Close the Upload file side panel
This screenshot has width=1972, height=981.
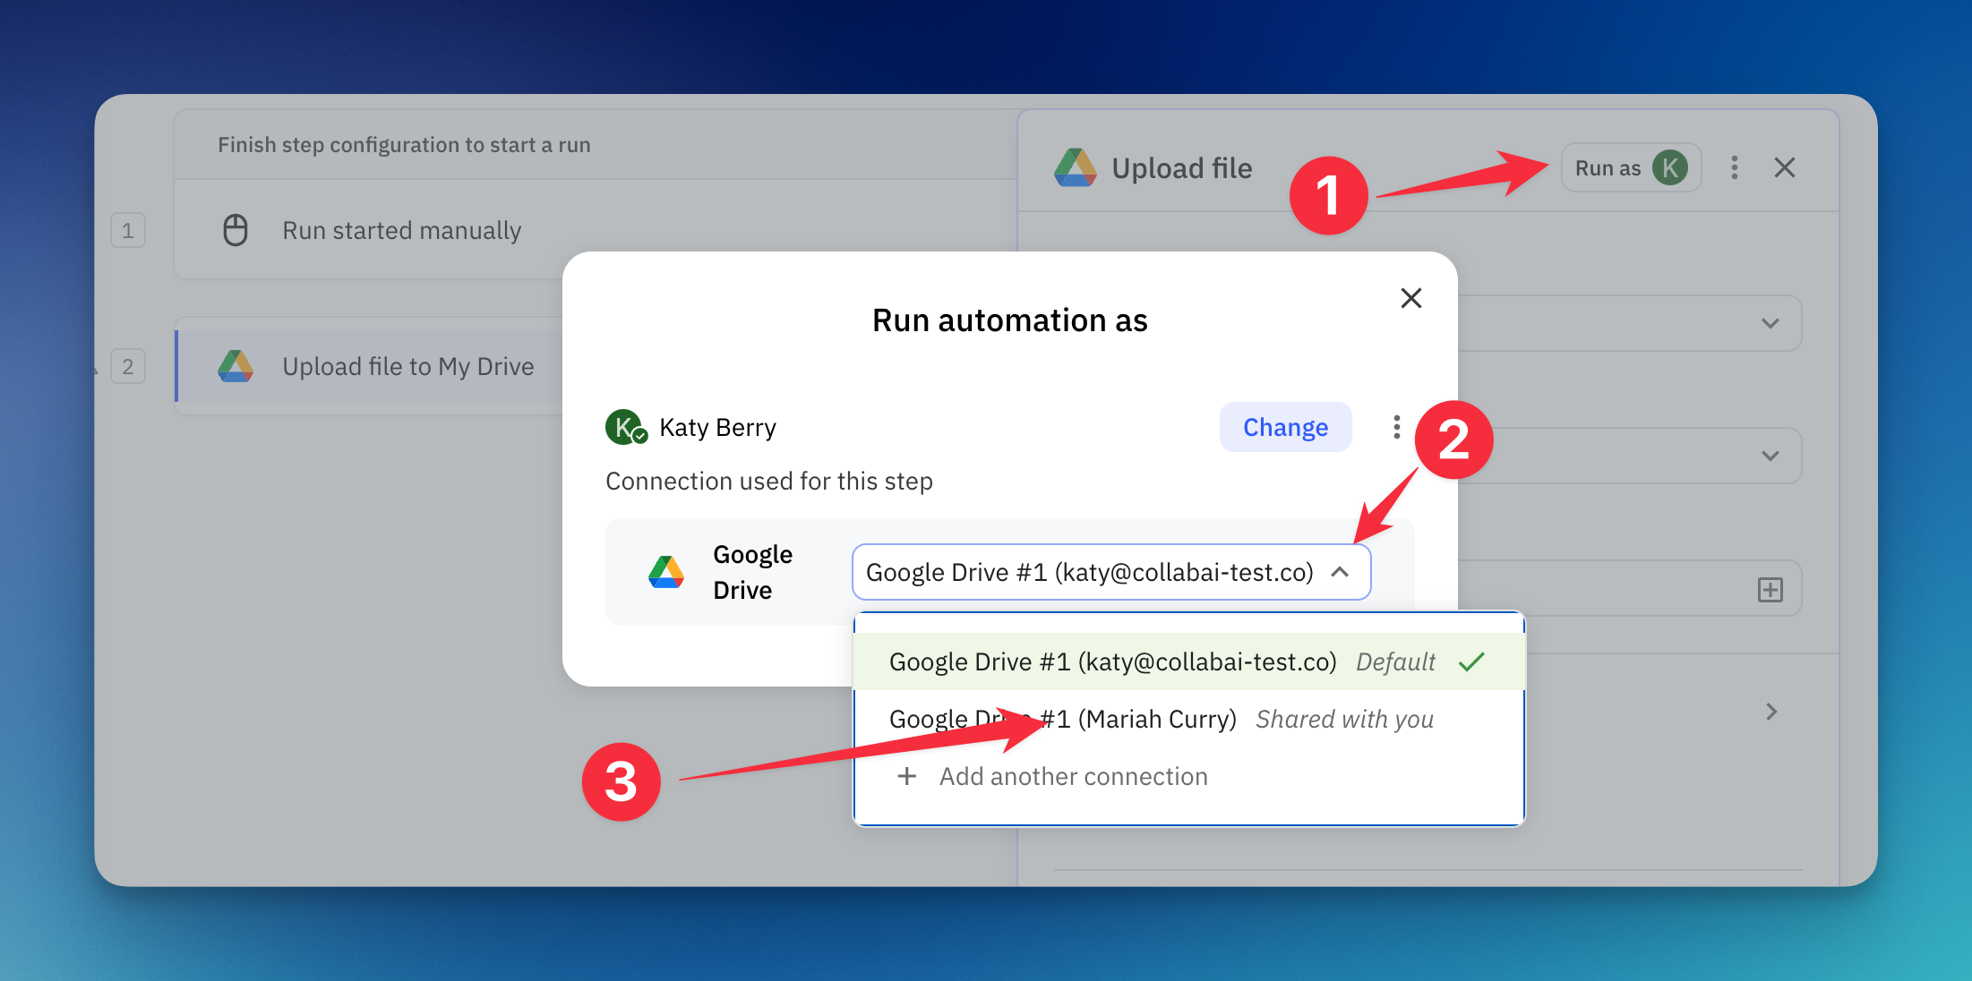[x=1784, y=167]
